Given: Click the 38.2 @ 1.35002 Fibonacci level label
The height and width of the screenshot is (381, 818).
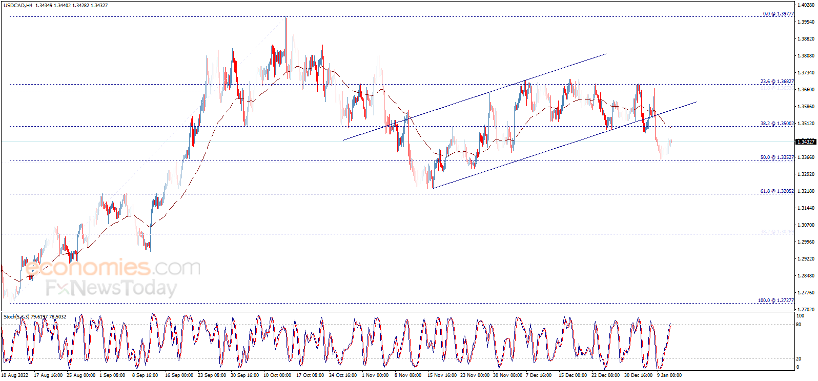Looking at the screenshot, I should (x=777, y=124).
